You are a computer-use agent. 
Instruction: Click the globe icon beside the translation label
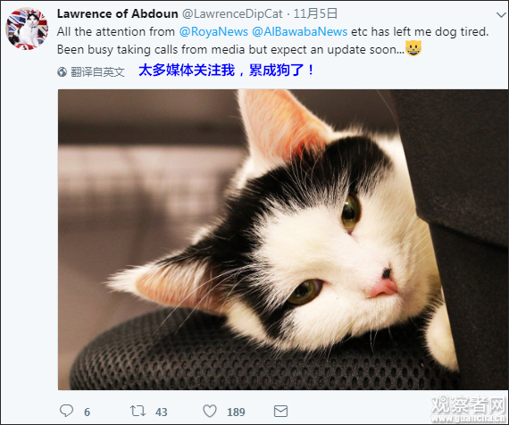[x=62, y=72]
